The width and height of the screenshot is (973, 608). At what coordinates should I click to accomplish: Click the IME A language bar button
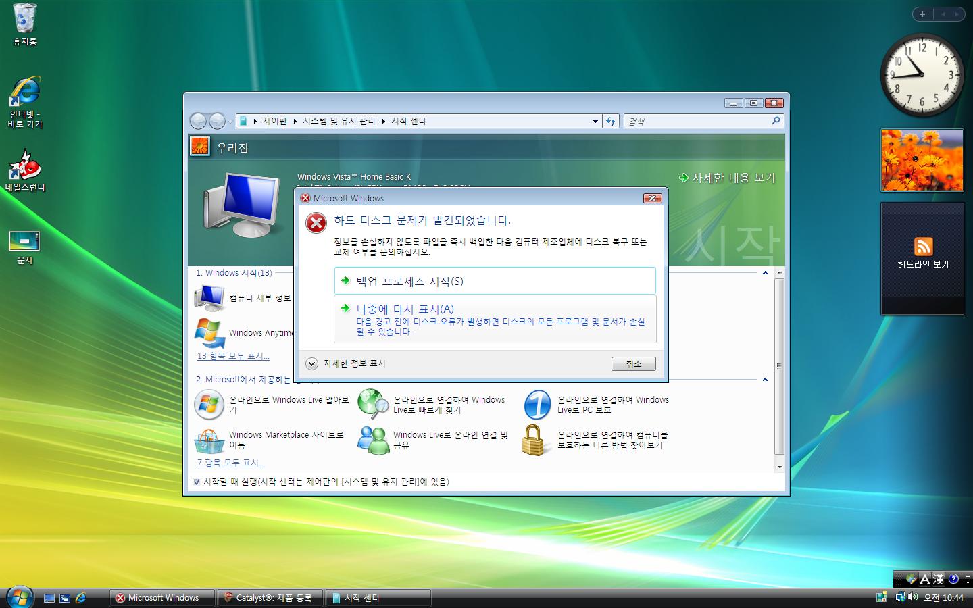tap(925, 579)
